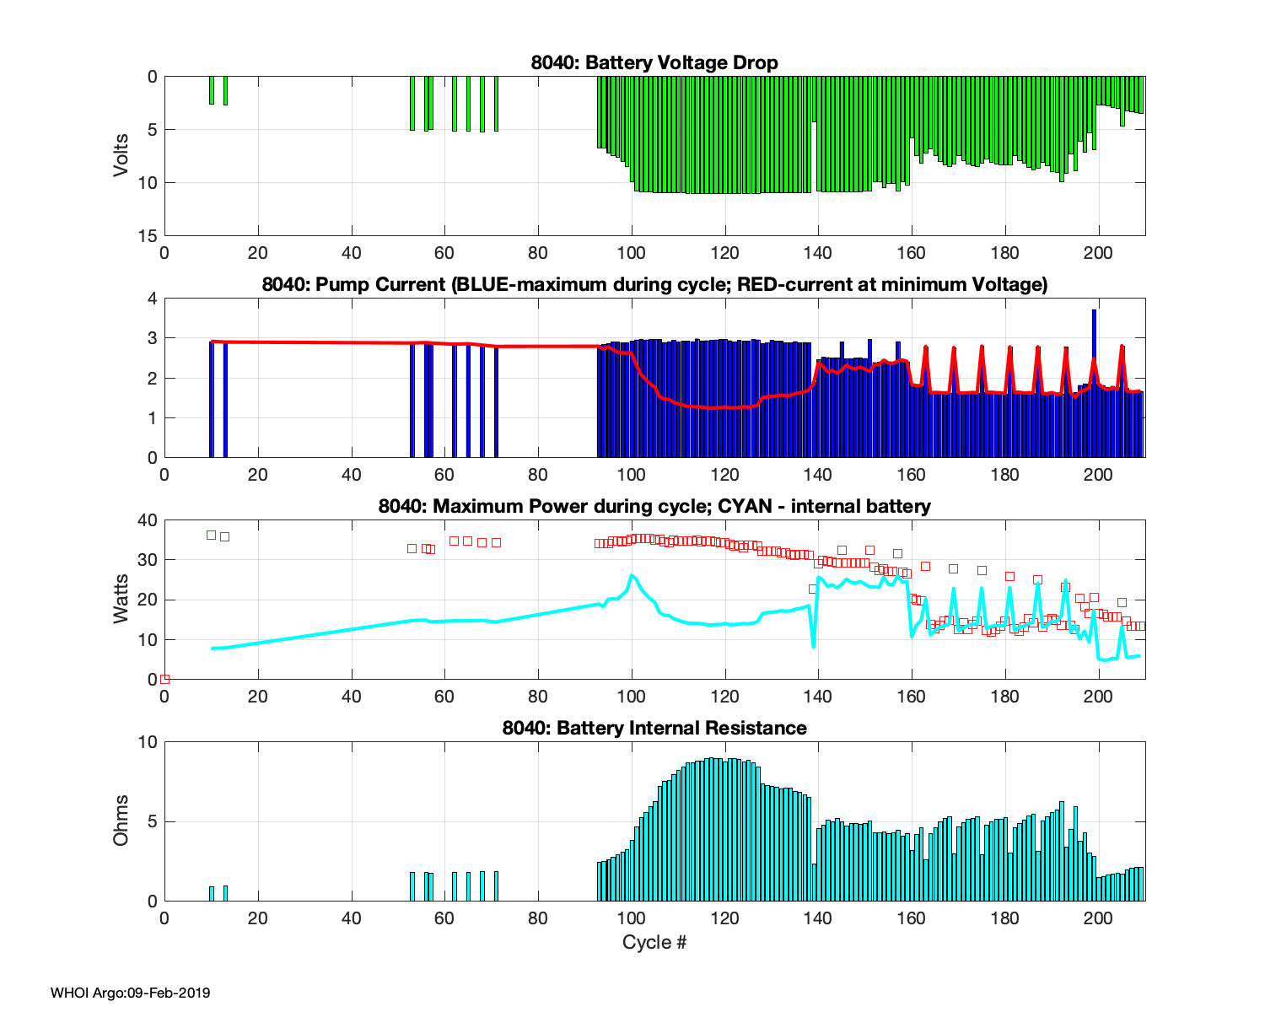Click the first black square in Maximum Power

pyautogui.click(x=212, y=536)
